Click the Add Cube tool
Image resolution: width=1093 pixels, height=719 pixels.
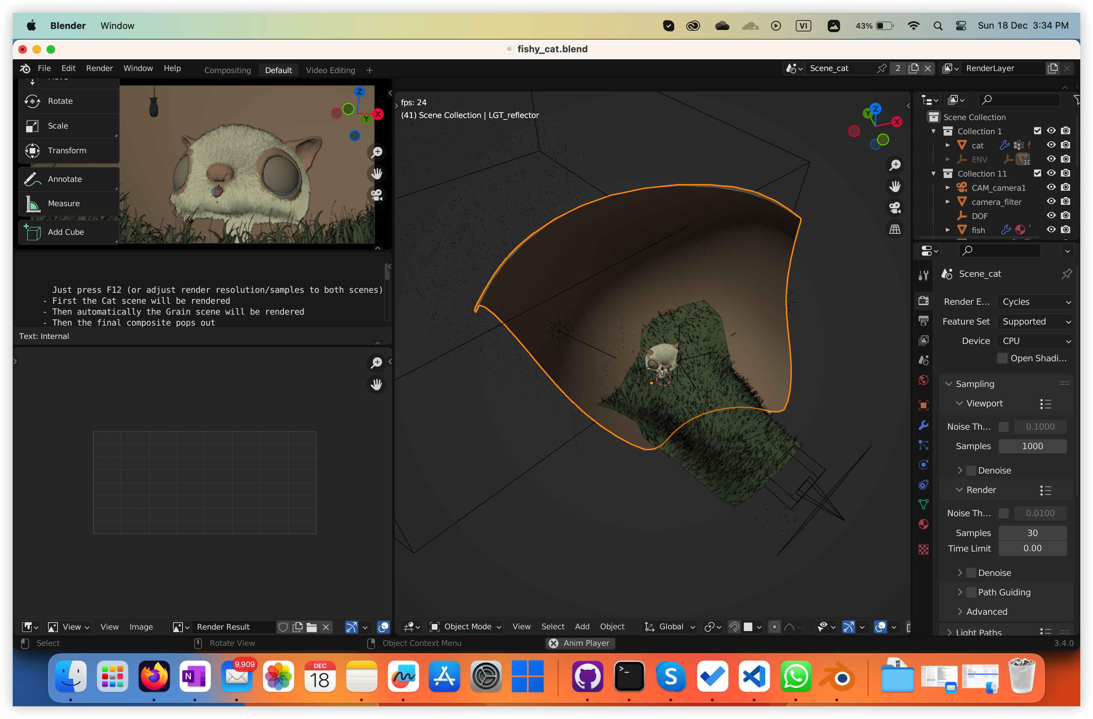(x=65, y=232)
